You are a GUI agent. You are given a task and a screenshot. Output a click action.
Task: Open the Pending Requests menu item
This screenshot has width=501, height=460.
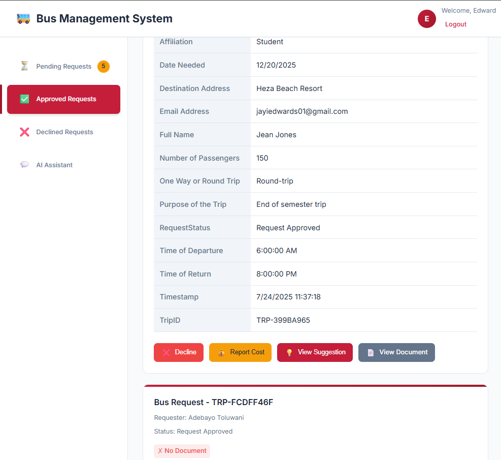(63, 67)
